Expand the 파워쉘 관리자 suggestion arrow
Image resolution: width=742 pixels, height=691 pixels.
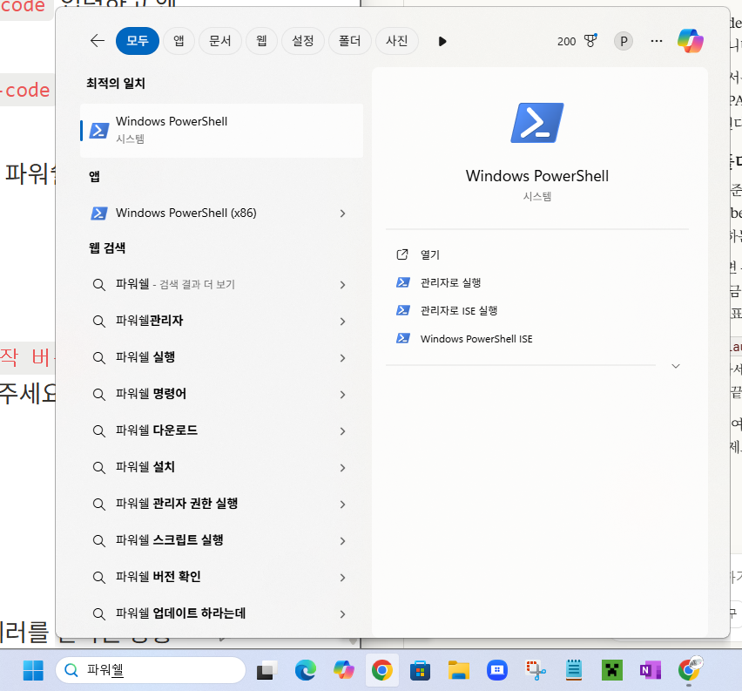(x=342, y=322)
